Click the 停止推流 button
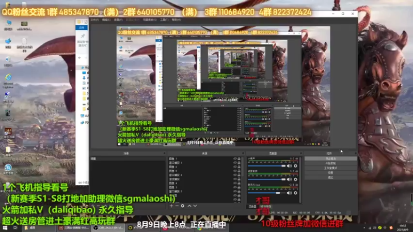 click(x=330, y=159)
